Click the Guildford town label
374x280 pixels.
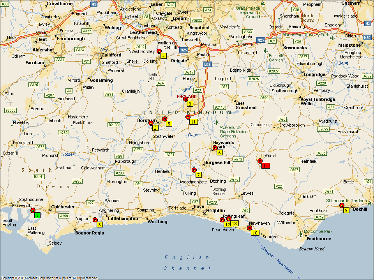(111, 55)
